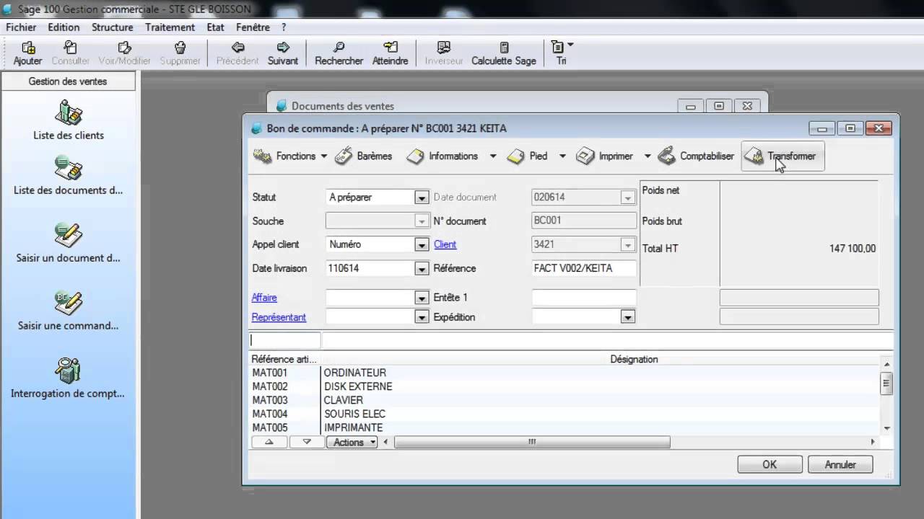Click the move-line-up triangle button

pos(269,442)
